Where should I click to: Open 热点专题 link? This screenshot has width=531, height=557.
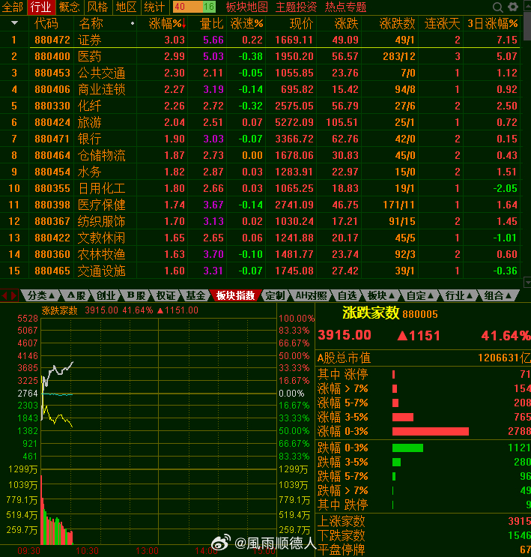[346, 7]
